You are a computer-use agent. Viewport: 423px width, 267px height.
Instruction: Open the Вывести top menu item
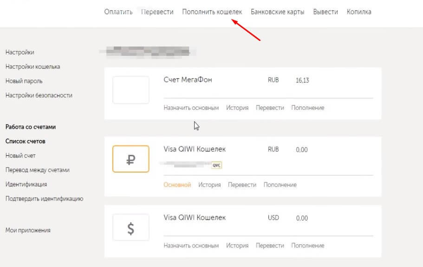point(325,12)
